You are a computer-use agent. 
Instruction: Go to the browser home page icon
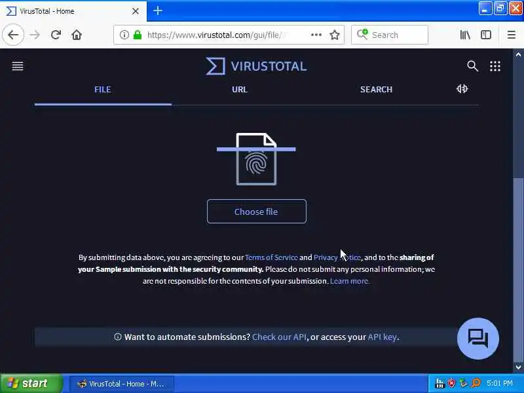click(x=77, y=35)
